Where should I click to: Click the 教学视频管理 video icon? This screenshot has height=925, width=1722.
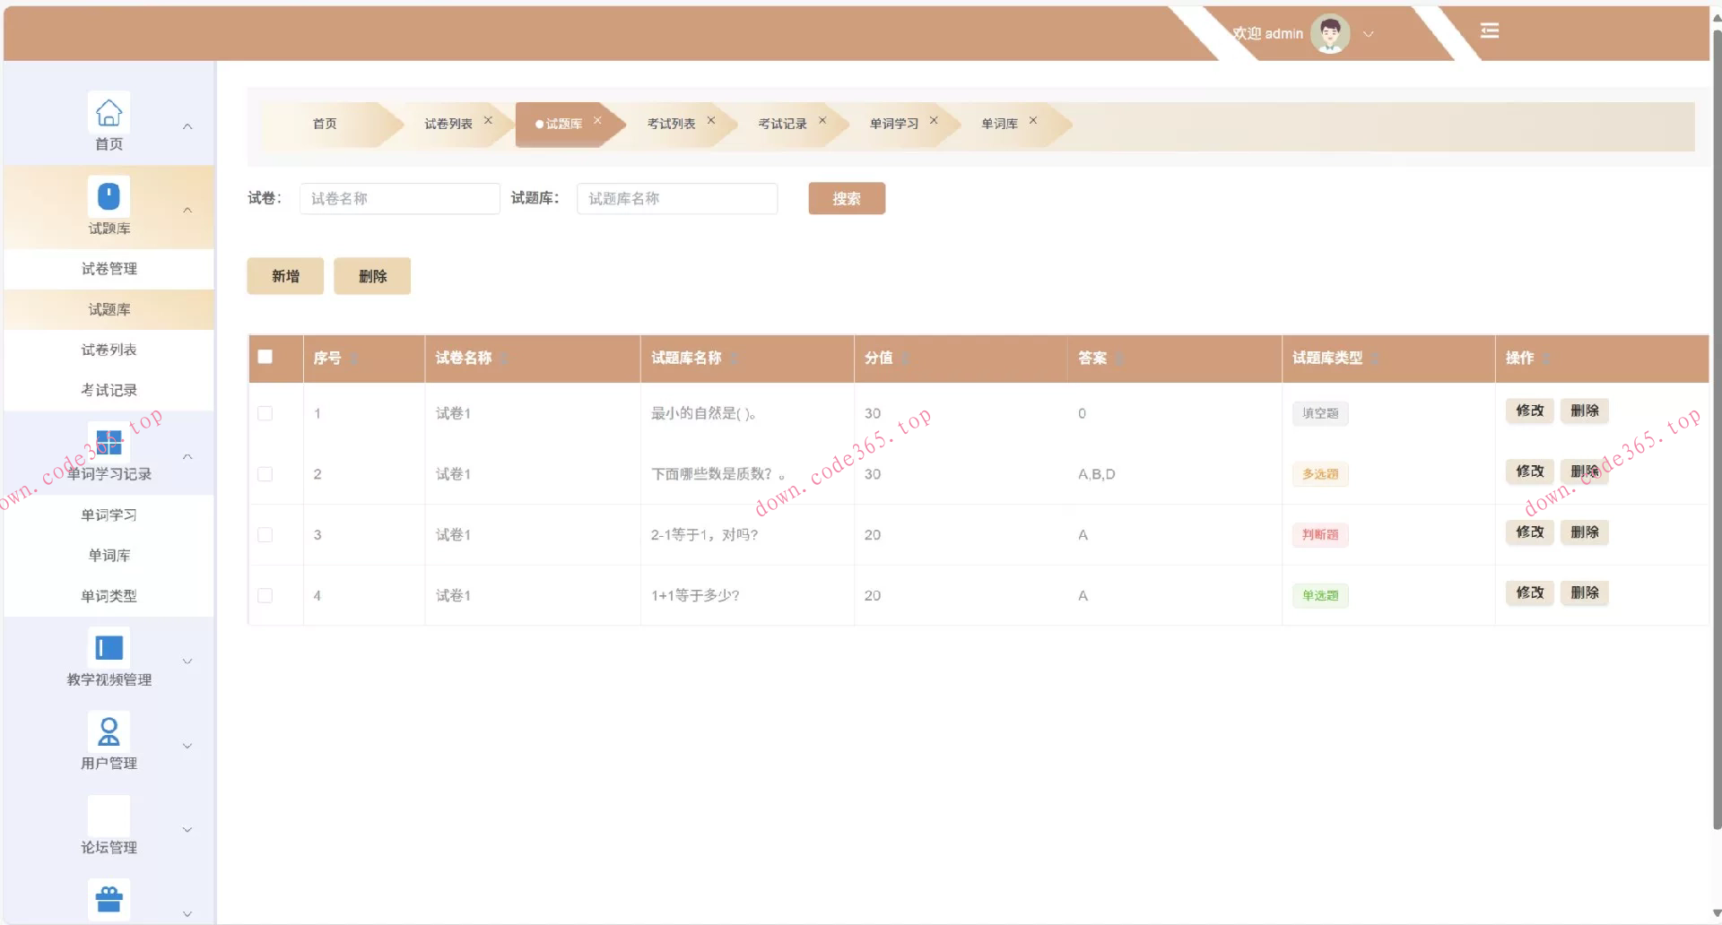pos(109,646)
